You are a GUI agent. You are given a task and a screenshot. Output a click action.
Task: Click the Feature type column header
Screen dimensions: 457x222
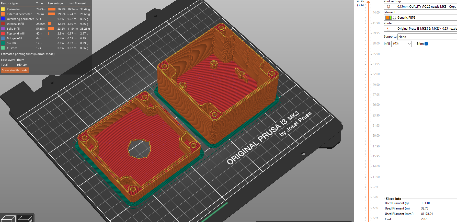click(x=9, y=3)
